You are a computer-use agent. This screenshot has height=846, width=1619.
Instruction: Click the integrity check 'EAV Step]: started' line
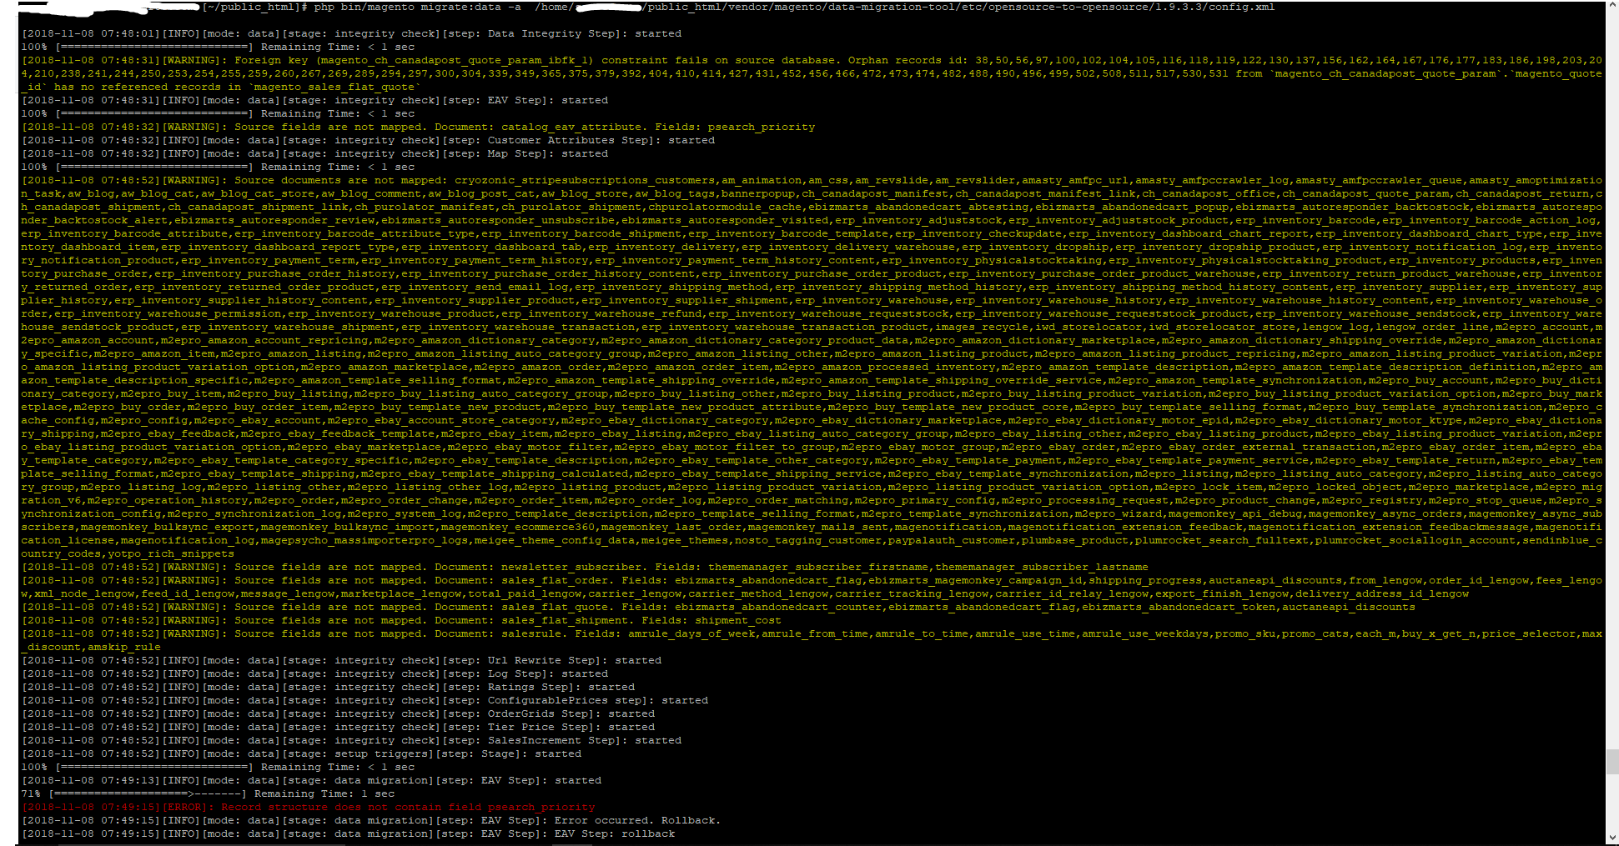click(x=314, y=101)
